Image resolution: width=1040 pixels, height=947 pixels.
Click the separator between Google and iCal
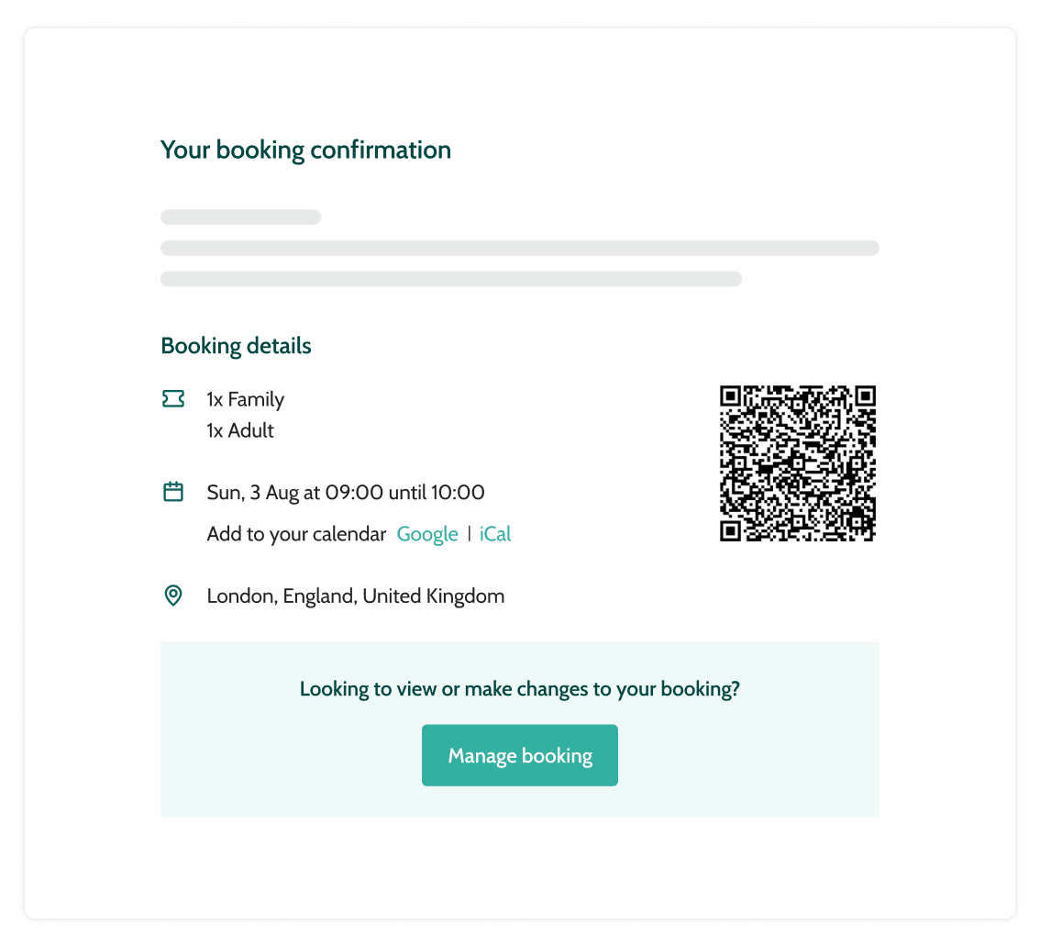(470, 534)
